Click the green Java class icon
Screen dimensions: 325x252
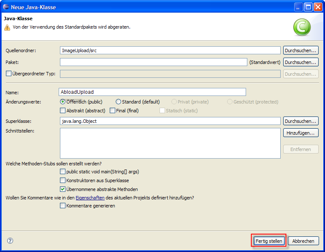pos(302,27)
